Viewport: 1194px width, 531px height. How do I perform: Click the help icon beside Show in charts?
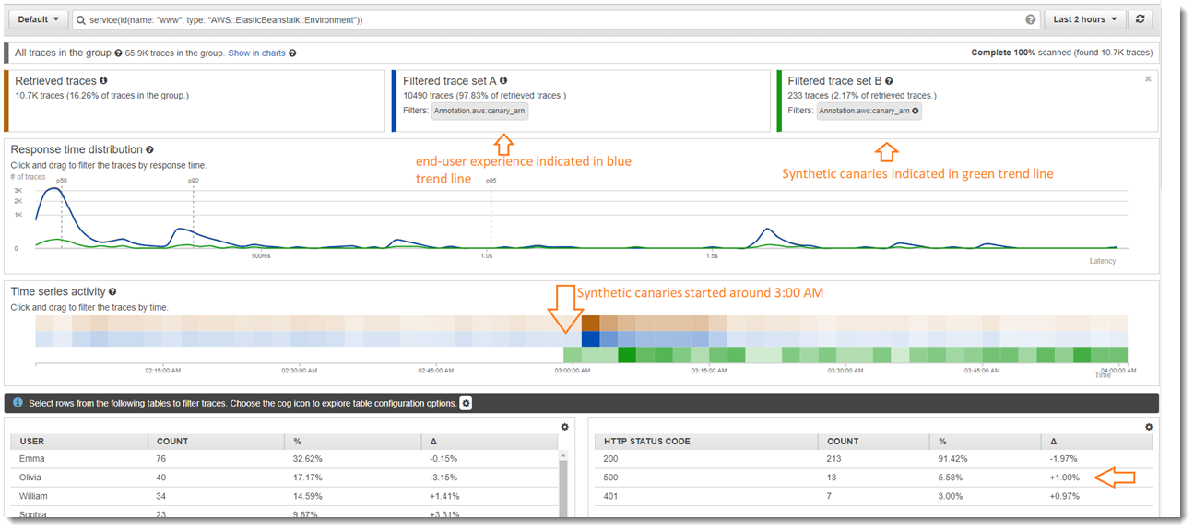click(x=292, y=53)
